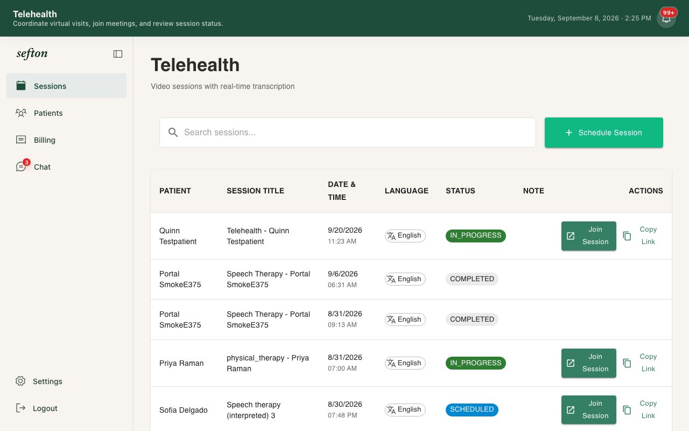
Task: Open the notifications bell
Action: click(x=666, y=18)
